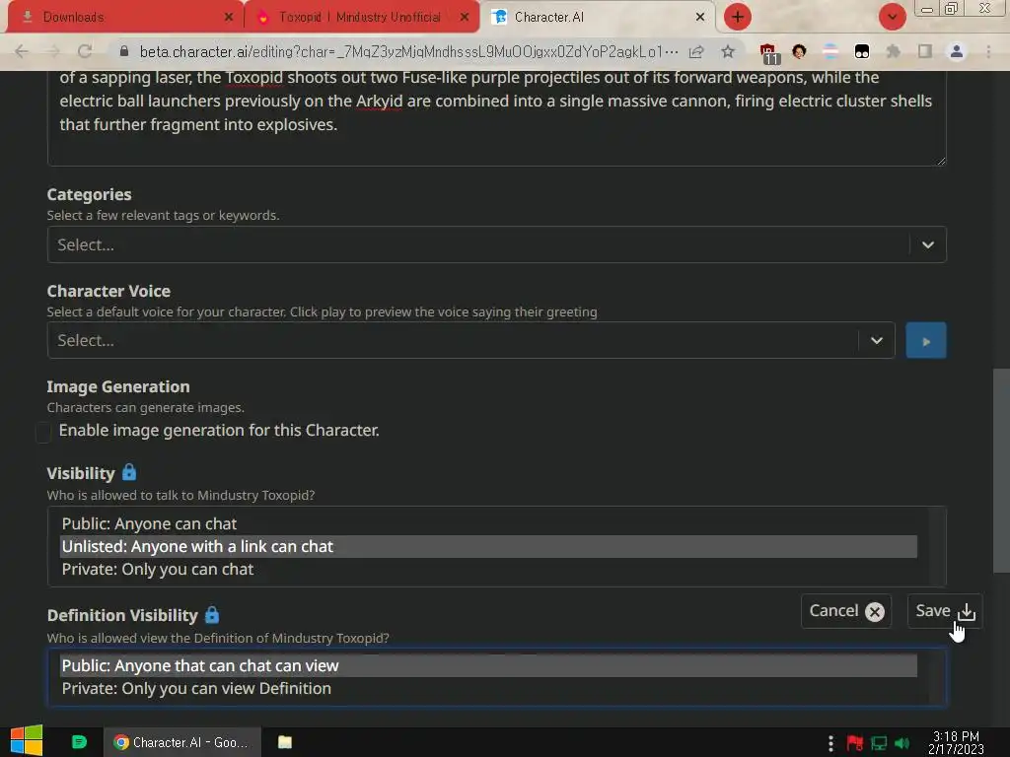Open the network tray icon
Image resolution: width=1010 pixels, height=757 pixels.
click(x=879, y=743)
